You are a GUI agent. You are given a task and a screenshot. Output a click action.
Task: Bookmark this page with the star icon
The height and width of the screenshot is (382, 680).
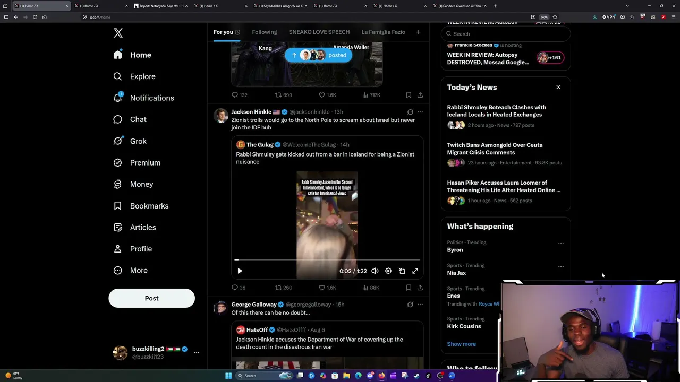click(555, 17)
